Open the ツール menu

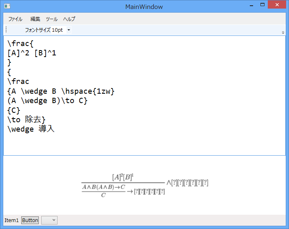click(x=51, y=19)
